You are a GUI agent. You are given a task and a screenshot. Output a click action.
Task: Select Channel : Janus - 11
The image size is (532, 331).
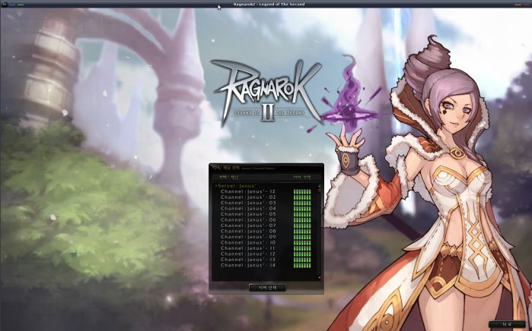tap(248, 248)
